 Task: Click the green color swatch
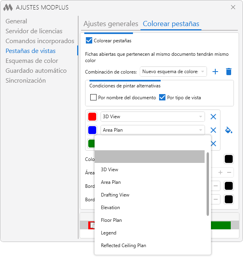91,144
